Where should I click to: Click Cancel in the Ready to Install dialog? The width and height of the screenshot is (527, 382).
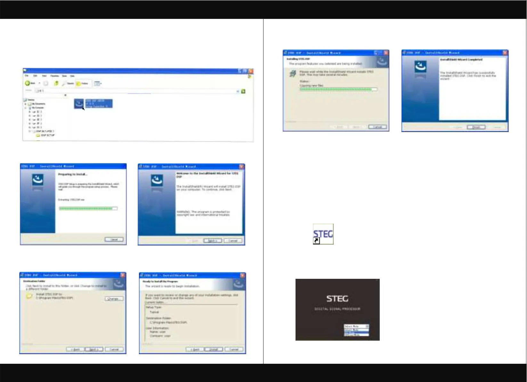(x=234, y=349)
